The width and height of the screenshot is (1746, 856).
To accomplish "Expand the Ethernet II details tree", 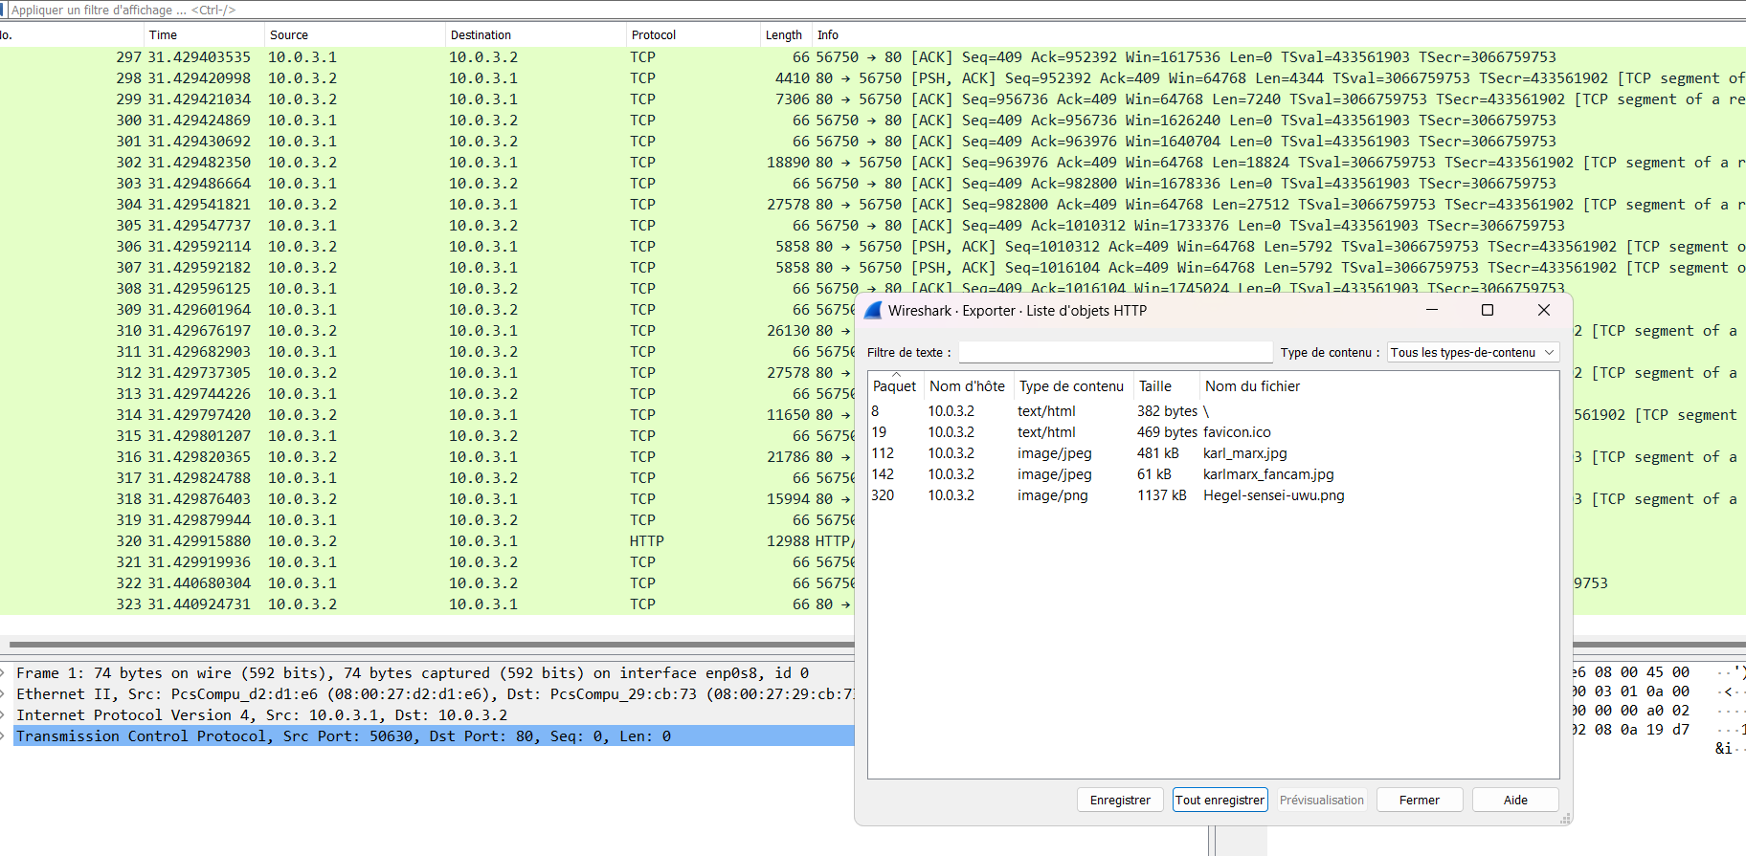I will pyautogui.click(x=4, y=694).
